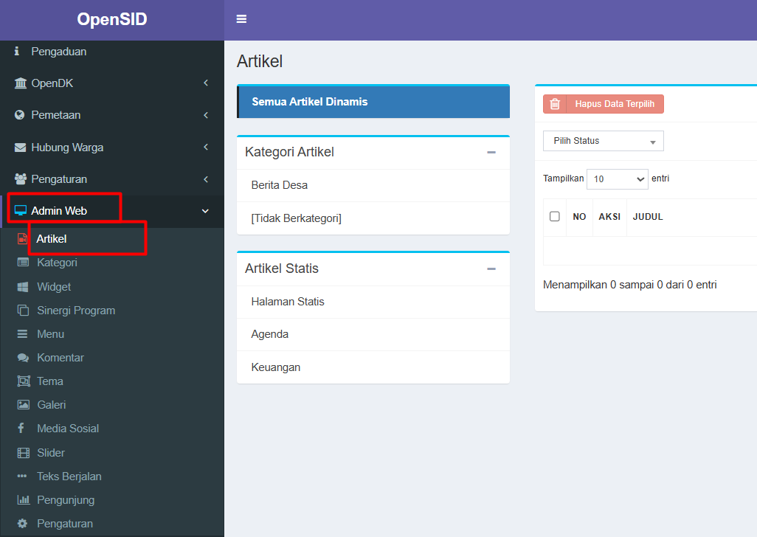Viewport: 757px width, 537px height.
Task: Click the Pengaduan info icon
Action: 17,51
